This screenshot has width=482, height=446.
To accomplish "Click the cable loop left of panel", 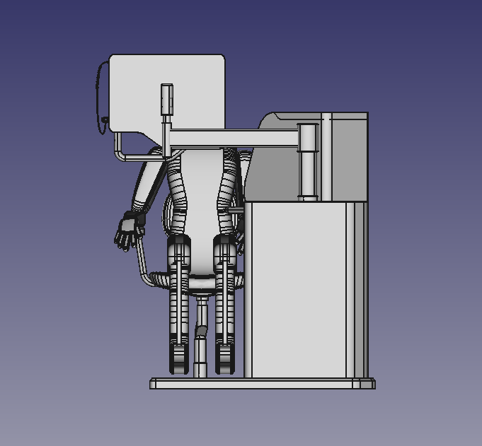I will pyautogui.click(x=98, y=99).
